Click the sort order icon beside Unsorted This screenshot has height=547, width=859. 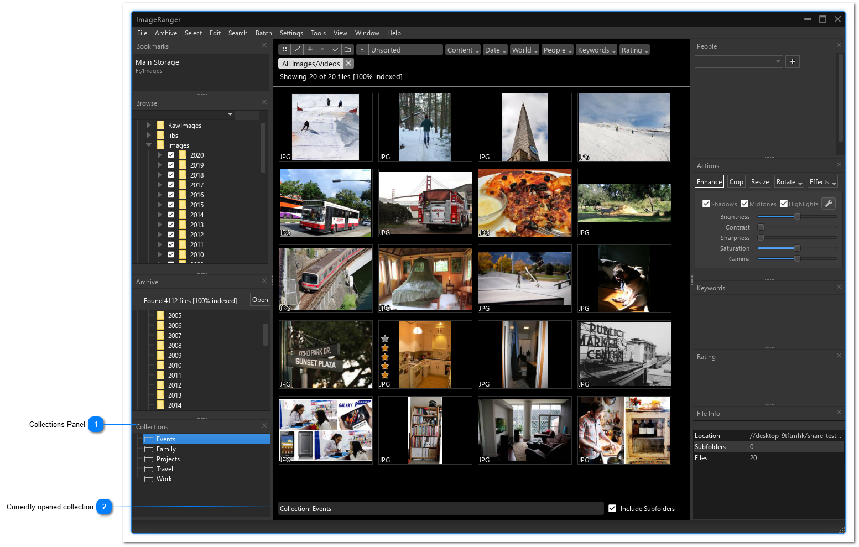362,50
